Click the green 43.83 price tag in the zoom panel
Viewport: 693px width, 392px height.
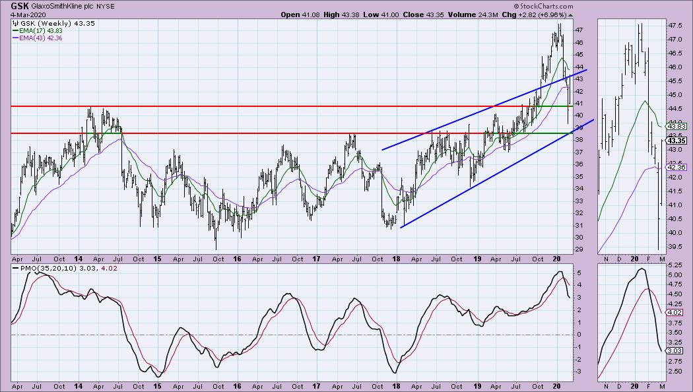[676, 127]
